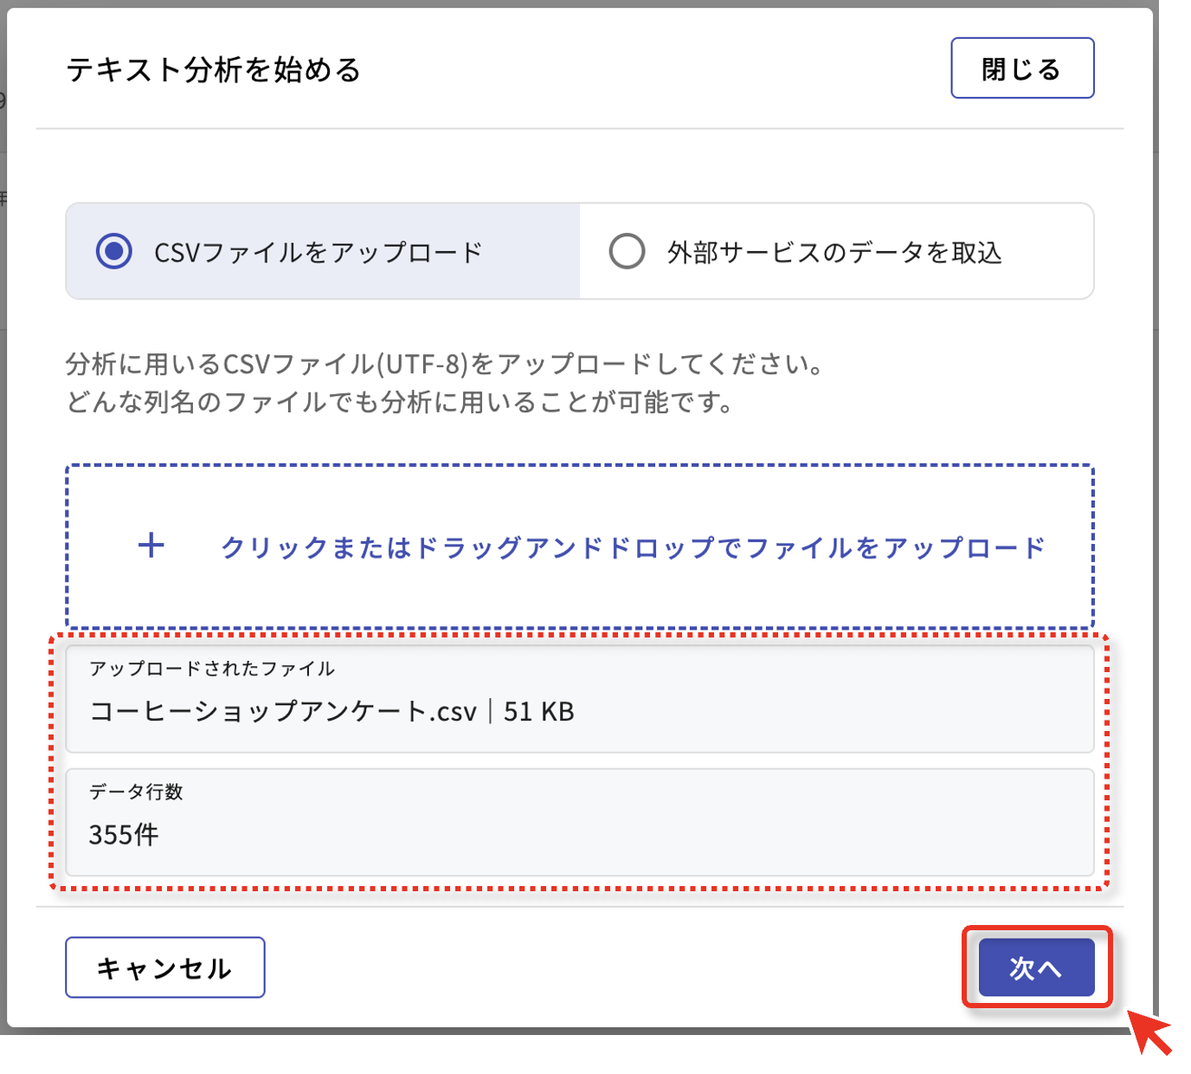1191x1074 pixels.
Task: Click the filled radio indicator for CSV upload
Action: coord(113,250)
